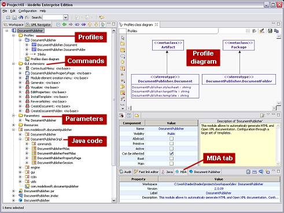The height and width of the screenshot is (213, 284).
Task: Collapse the Profiles folder in tree
Action: pos(13,35)
